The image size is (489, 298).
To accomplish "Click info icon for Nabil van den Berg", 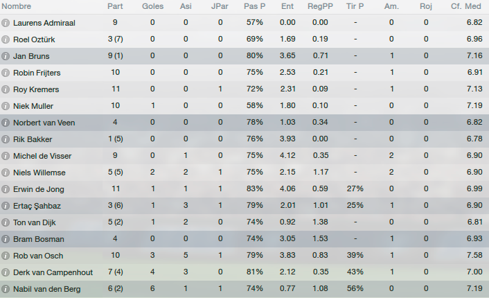I will [x=6, y=289].
